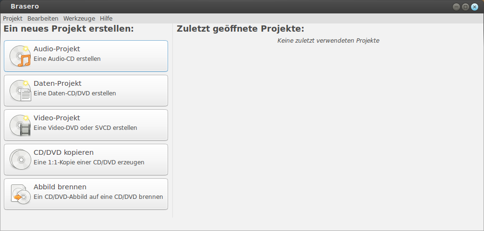Viewport: 484px width, 231px height.
Task: Open the Werkzeuge menu
Action: 79,19
